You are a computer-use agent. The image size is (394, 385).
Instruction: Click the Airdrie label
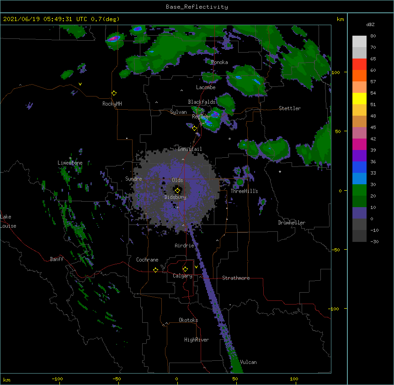pos(185,246)
